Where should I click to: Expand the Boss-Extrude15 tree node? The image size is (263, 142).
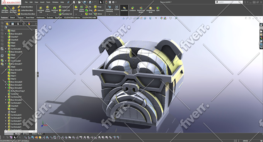click(6, 34)
